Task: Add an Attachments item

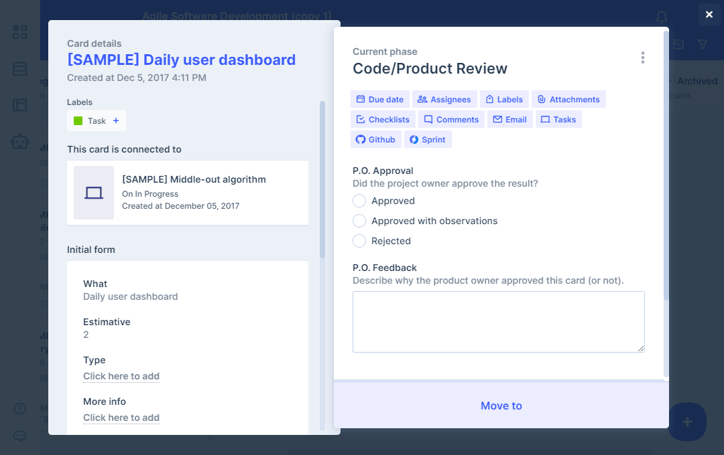Action: point(568,100)
